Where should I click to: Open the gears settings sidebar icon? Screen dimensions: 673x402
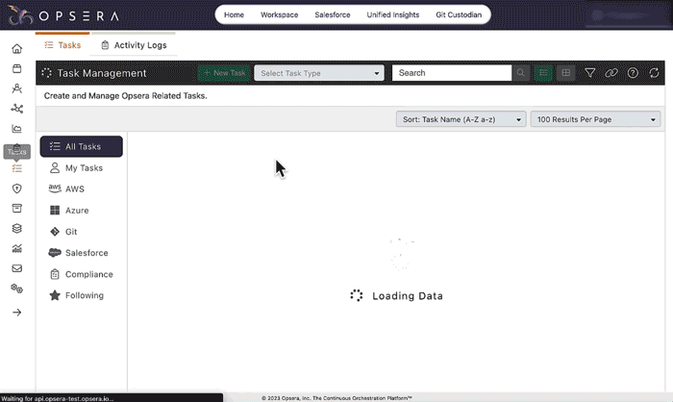tap(16, 289)
